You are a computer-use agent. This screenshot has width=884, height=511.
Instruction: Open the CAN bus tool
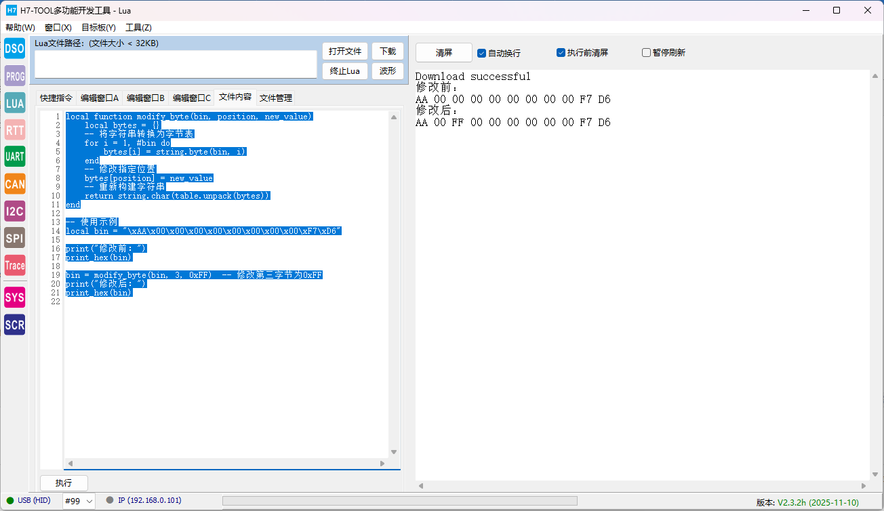[x=15, y=184]
